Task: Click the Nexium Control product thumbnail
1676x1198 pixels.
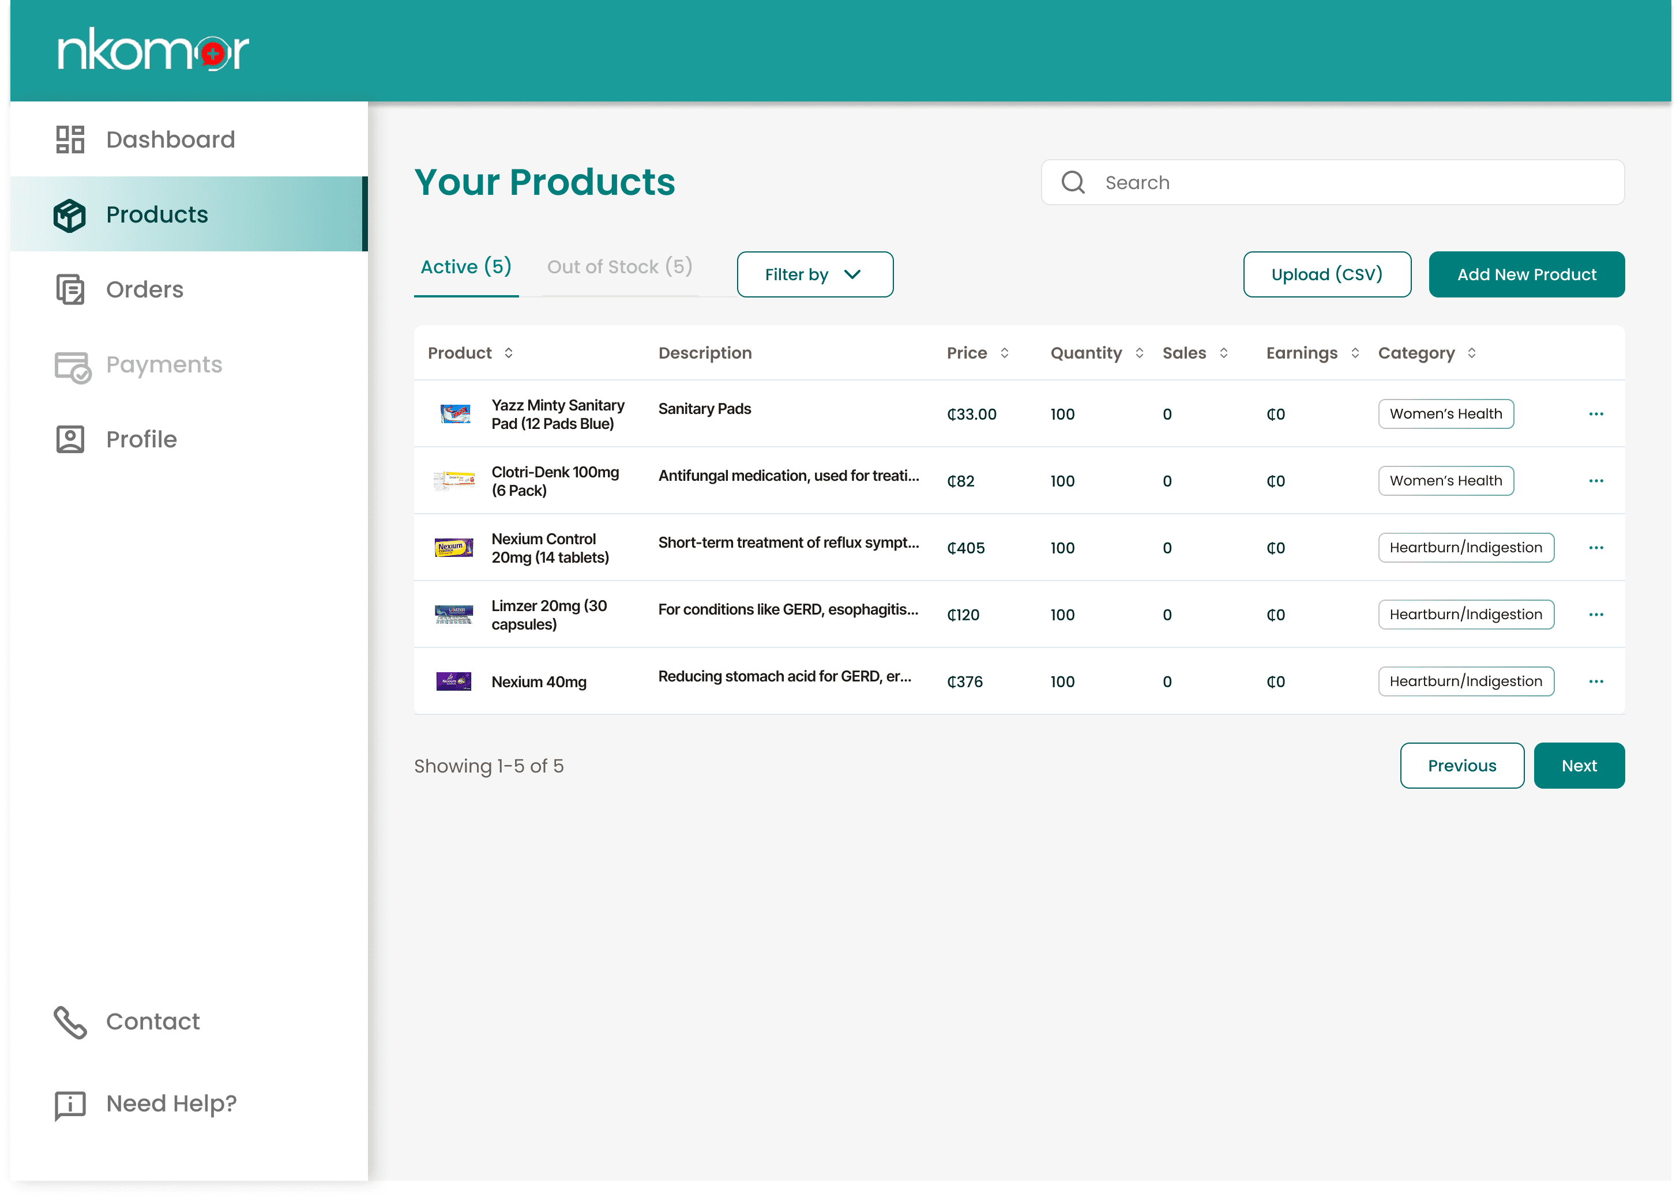Action: pos(454,547)
